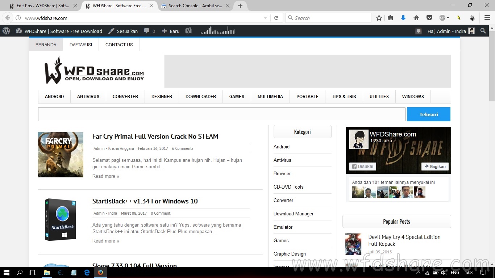
Task: Open Task View on the taskbar
Action: click(x=33, y=272)
